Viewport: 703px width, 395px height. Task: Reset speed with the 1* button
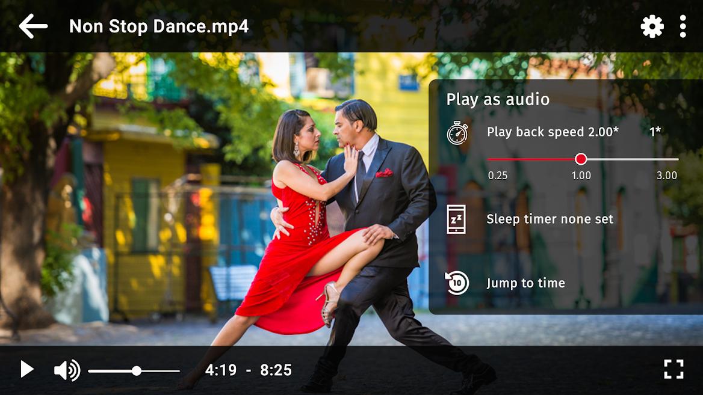tap(655, 132)
